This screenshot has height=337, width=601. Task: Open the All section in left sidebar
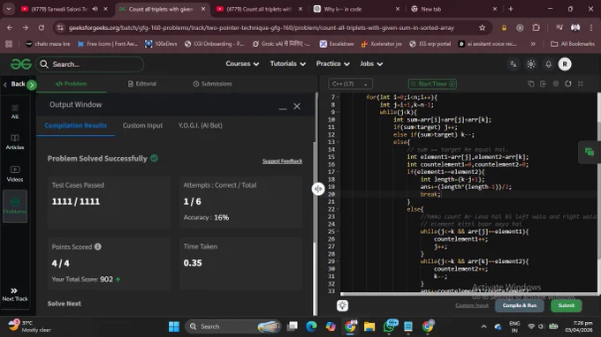tap(14, 112)
